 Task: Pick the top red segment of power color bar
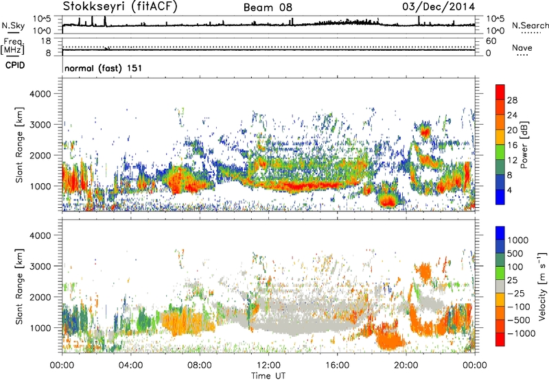point(500,93)
